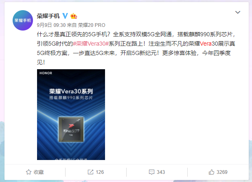Screen dimensions: 252x182
Task: Open the #荣耀Vera30# hashtag topic
Action: click(x=91, y=44)
